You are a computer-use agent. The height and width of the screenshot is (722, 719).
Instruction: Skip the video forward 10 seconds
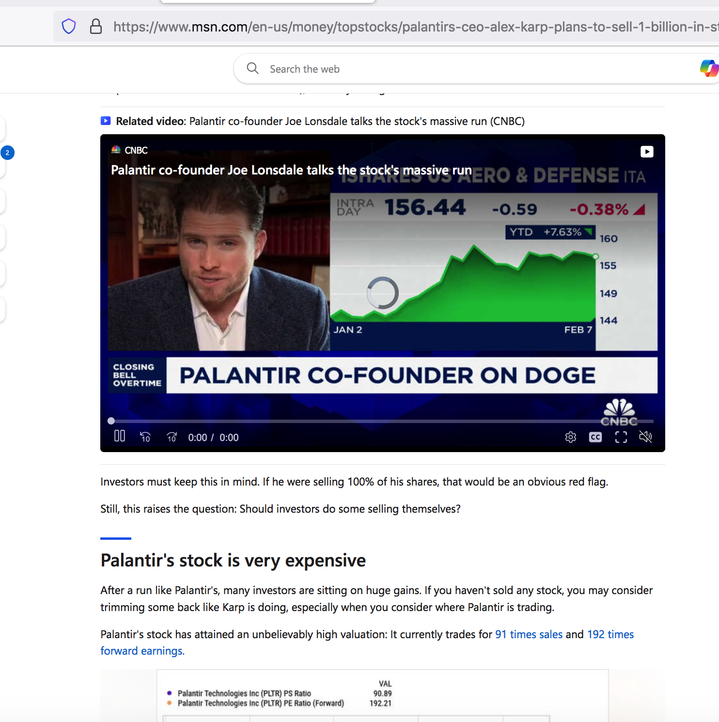click(172, 437)
